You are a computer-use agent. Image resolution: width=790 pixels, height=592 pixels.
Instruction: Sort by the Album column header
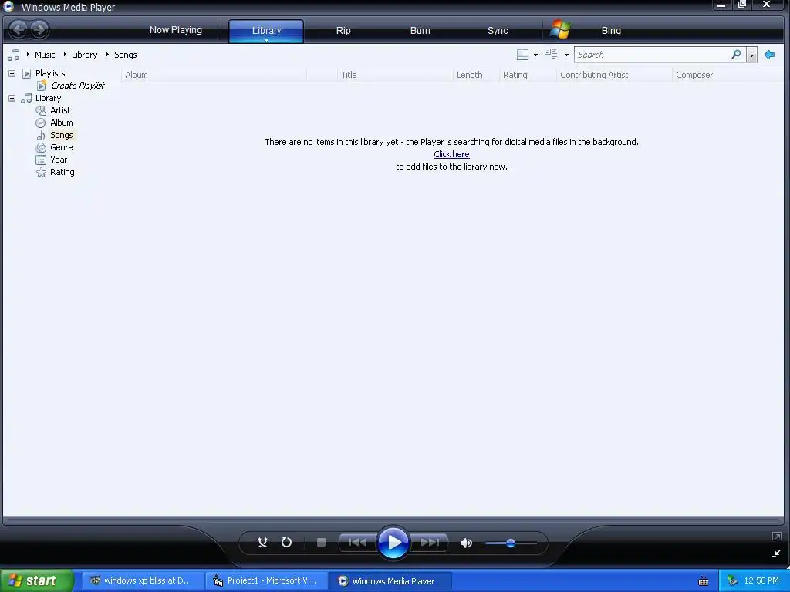point(214,75)
